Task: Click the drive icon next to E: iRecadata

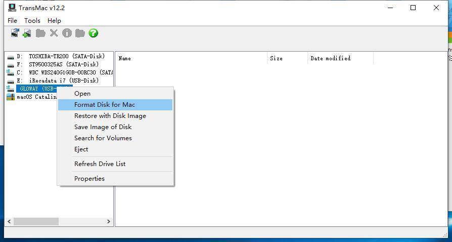Action: 11,81
